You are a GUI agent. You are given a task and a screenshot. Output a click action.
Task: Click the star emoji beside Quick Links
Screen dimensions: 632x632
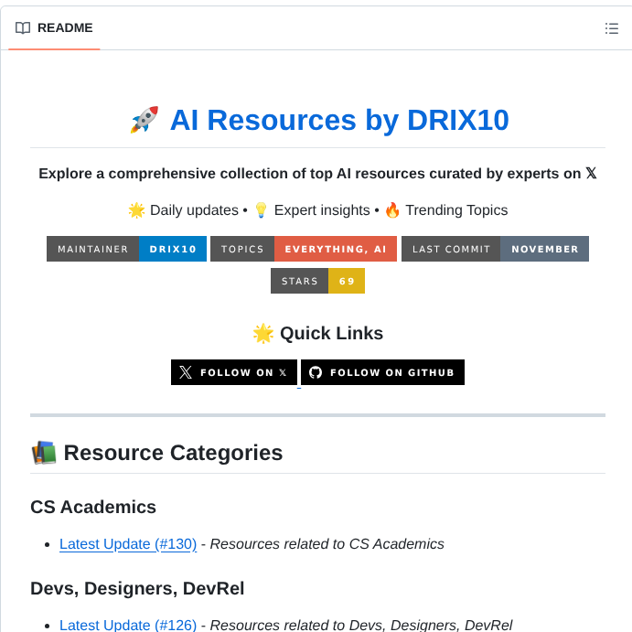pos(263,333)
